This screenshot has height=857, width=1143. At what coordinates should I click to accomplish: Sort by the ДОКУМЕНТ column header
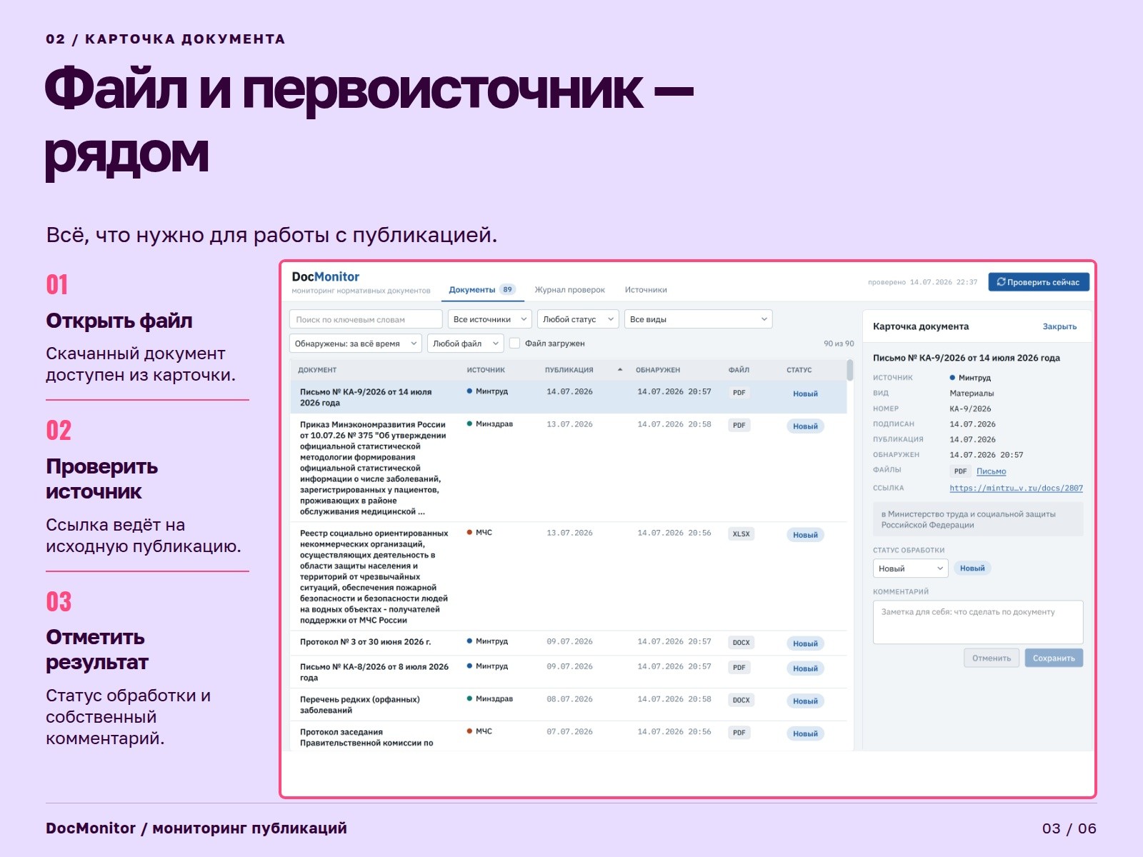pos(317,370)
